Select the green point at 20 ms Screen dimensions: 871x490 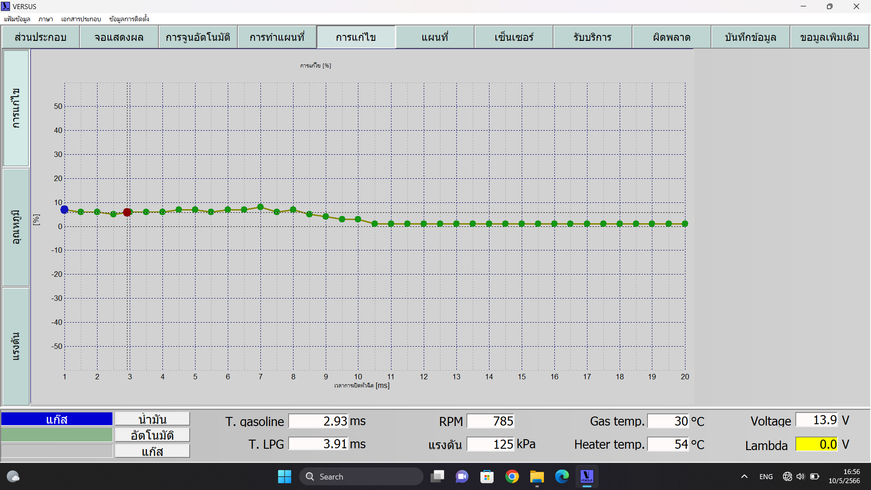[x=685, y=224]
